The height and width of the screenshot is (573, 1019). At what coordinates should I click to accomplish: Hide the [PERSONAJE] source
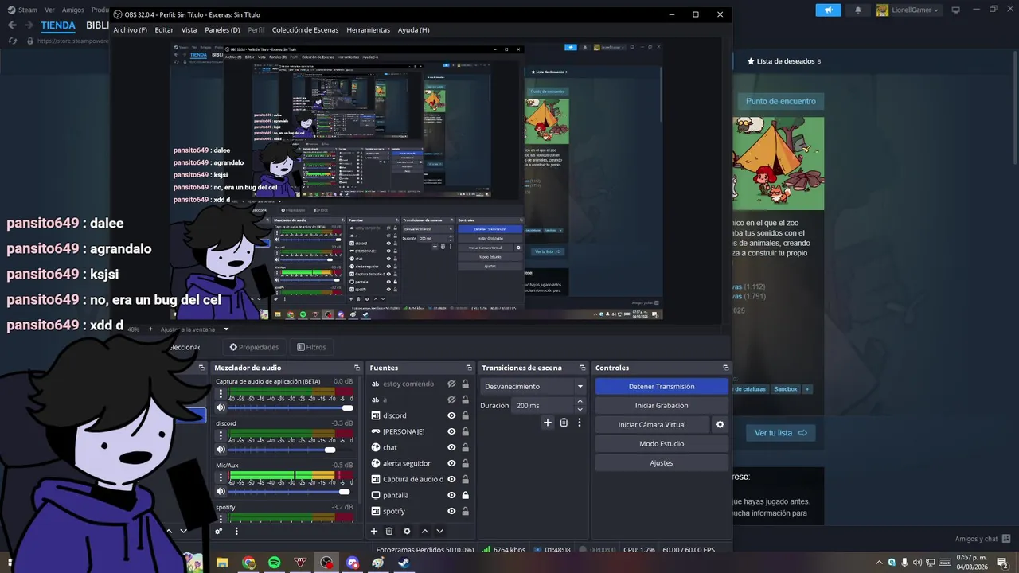point(451,431)
